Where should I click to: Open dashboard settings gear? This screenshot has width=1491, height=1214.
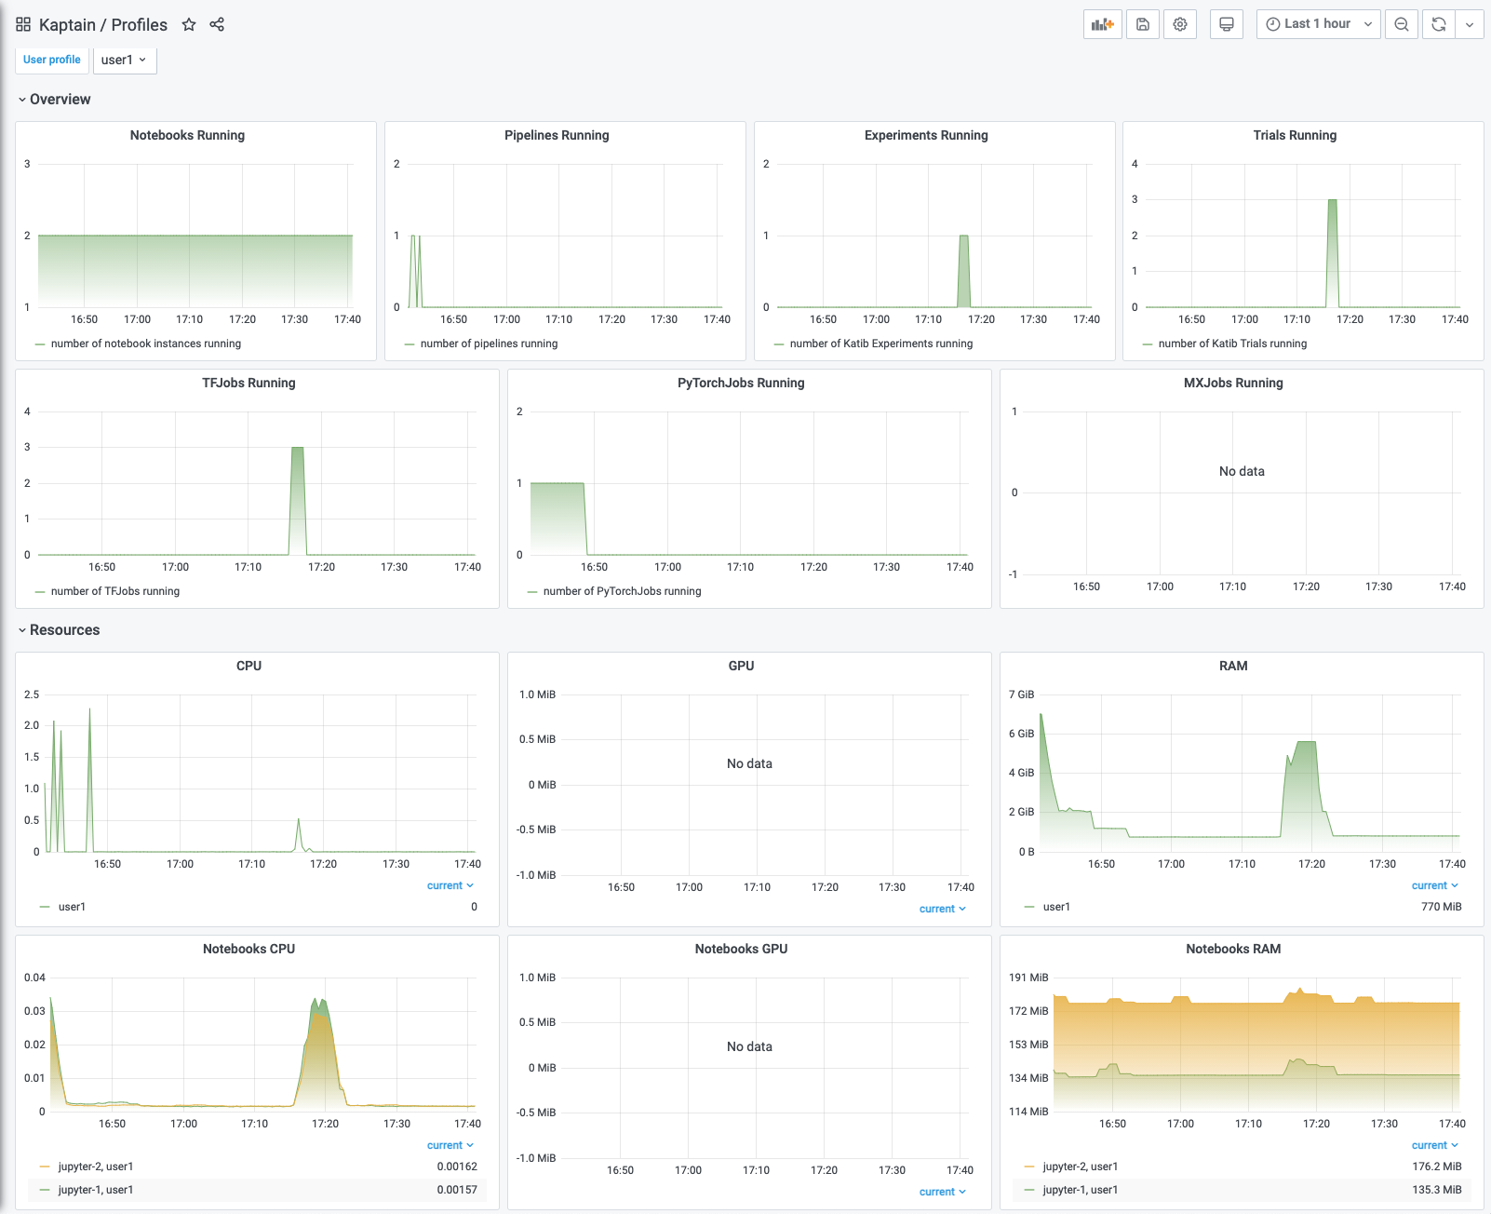(1180, 24)
